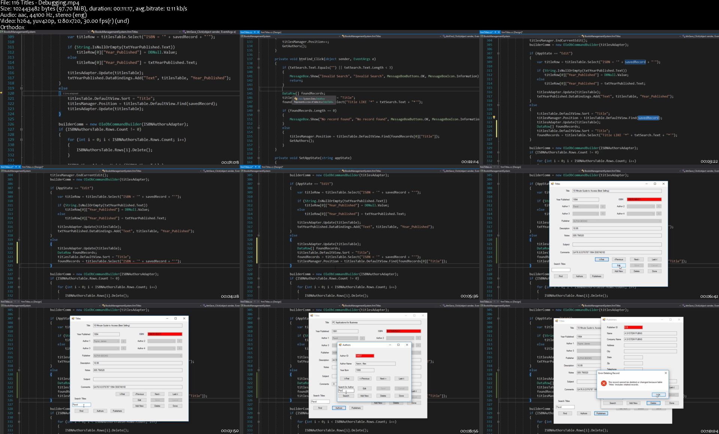Viewport: 719px width, 434px height.
Task: In 00:06:42 frame, click the Titles Edit button
Action: click(x=619, y=265)
